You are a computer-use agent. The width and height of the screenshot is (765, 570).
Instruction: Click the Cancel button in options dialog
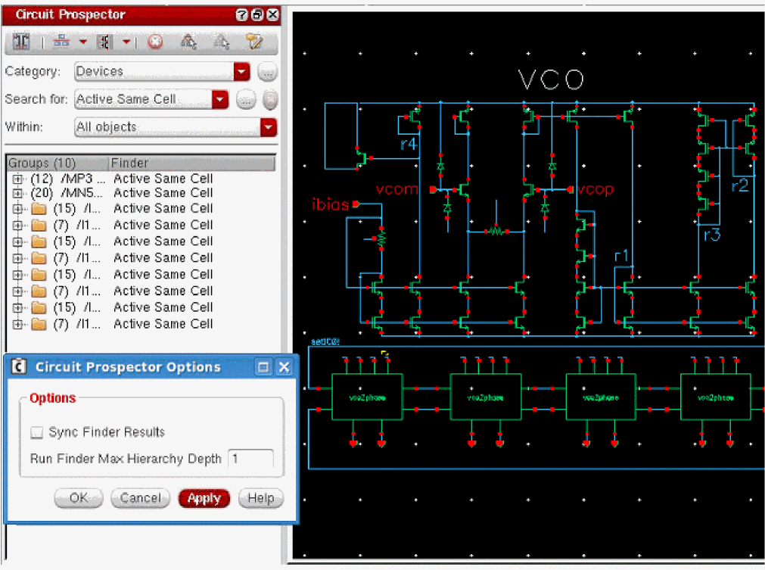140,498
